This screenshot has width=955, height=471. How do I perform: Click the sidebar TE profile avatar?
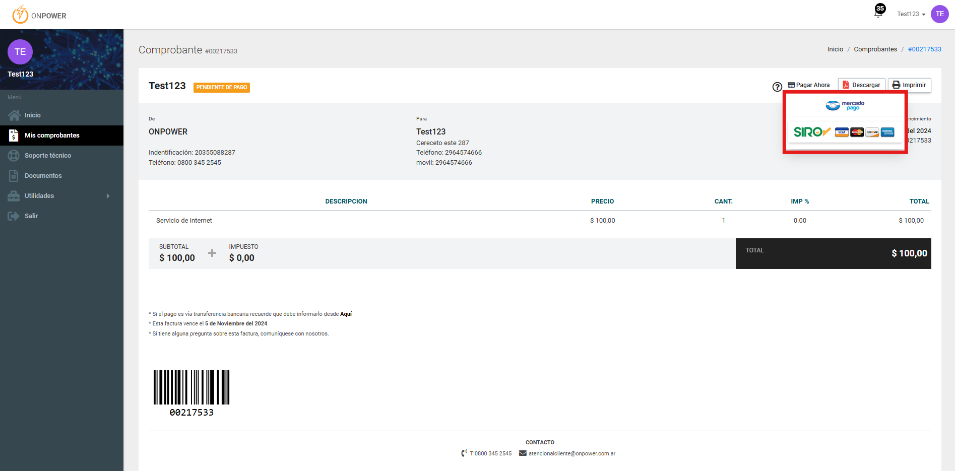pos(20,52)
